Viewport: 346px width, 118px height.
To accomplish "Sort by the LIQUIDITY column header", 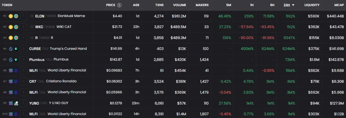I will point(312,5).
